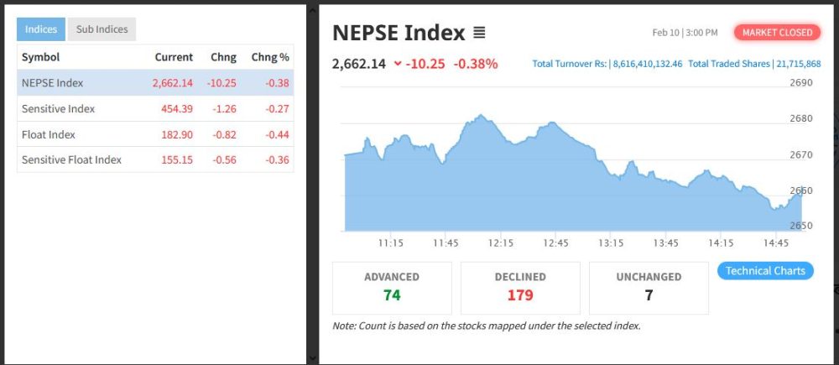839x365 pixels.
Task: Click the DECLINED count box
Action: tap(520, 287)
